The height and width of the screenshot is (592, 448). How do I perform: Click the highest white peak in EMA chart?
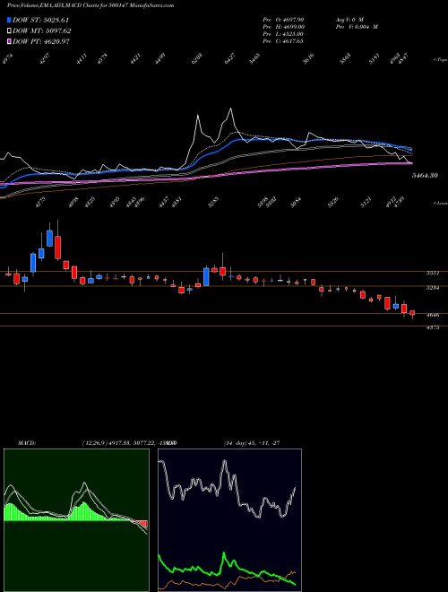tap(230, 109)
